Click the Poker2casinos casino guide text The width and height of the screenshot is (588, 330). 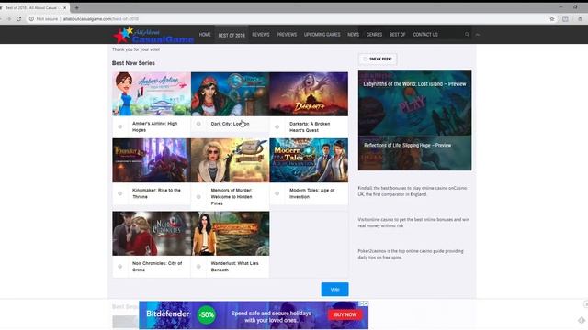point(411,254)
